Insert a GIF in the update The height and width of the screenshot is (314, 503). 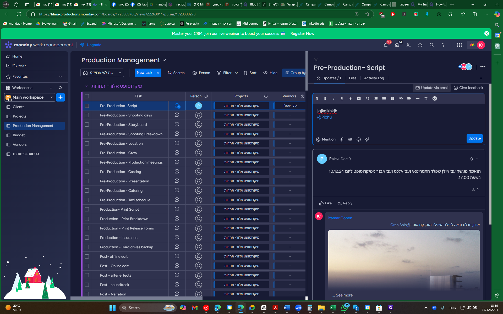click(350, 139)
